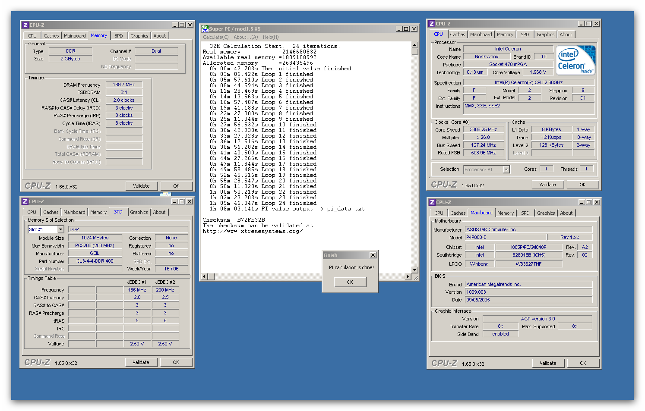Click Super PI horizontal scrollbar left arrow
This screenshot has height=411, width=645.
205,276
